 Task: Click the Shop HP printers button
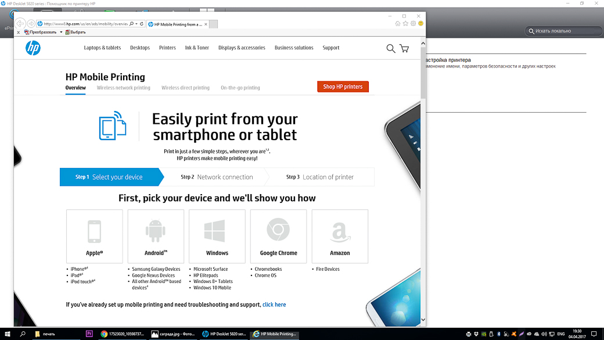point(343,87)
